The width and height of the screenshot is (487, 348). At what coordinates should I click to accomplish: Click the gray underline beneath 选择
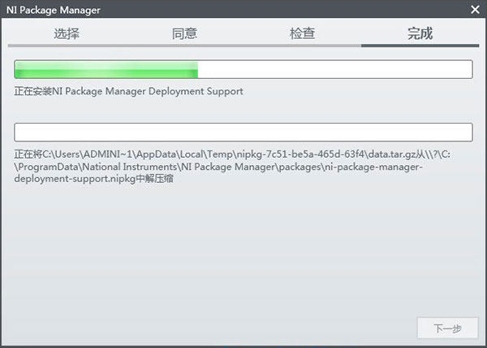pyautogui.click(x=67, y=46)
